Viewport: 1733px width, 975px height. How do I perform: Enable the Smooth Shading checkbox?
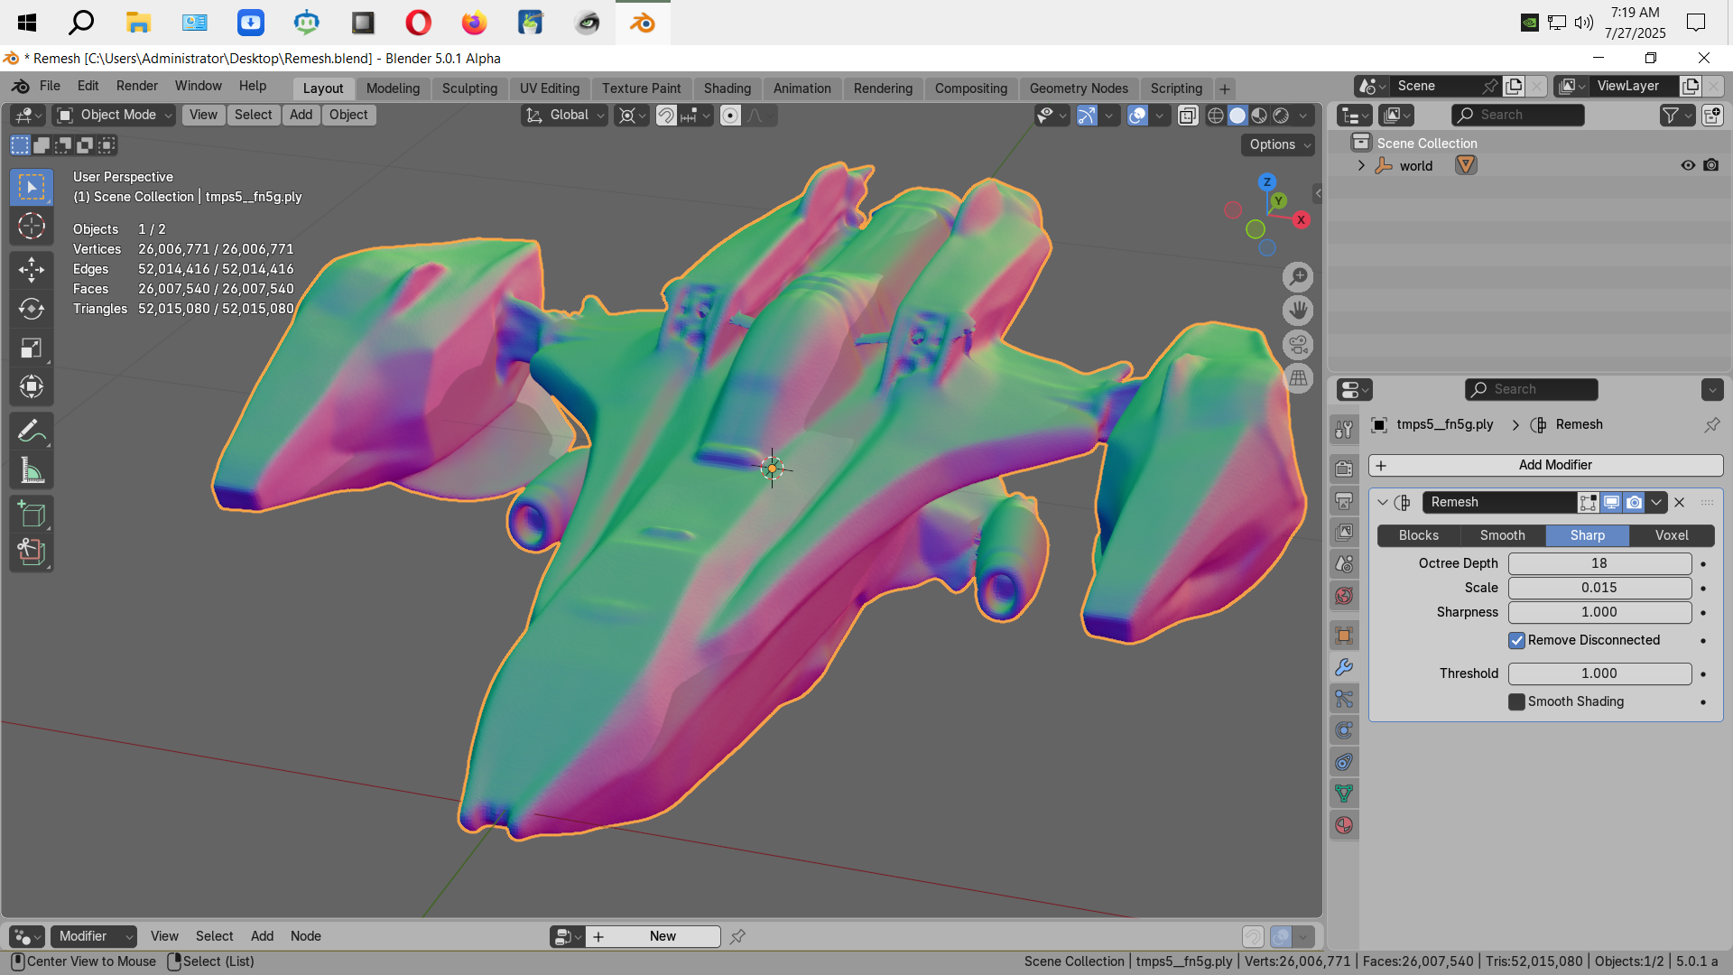pos(1516,701)
